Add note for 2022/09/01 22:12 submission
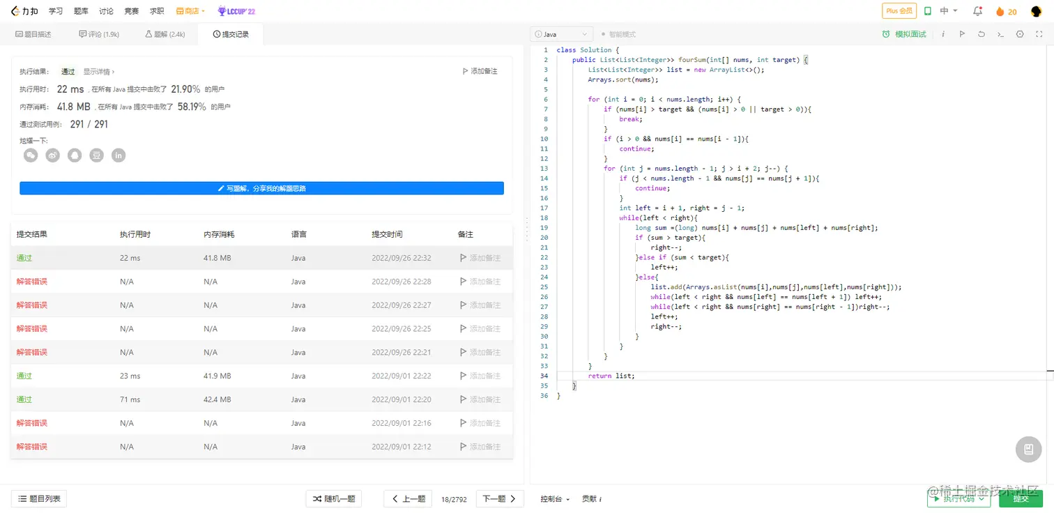Viewport: 1054px width, 513px height. pyautogui.click(x=480, y=447)
